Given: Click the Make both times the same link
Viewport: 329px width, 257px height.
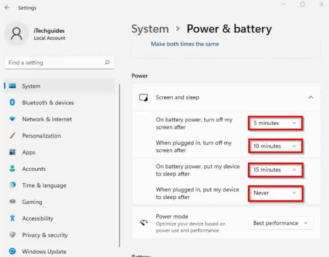Looking at the screenshot, I should pos(185,44).
